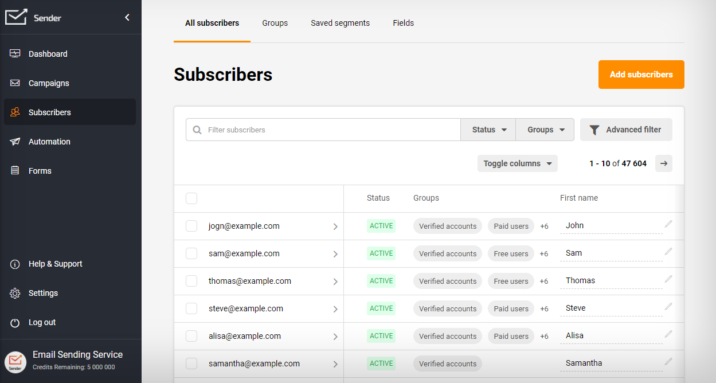Collapse the sidebar with the arrow icon
716x383 pixels.
click(127, 18)
